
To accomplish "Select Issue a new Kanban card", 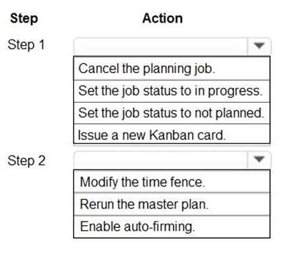I will [172, 134].
